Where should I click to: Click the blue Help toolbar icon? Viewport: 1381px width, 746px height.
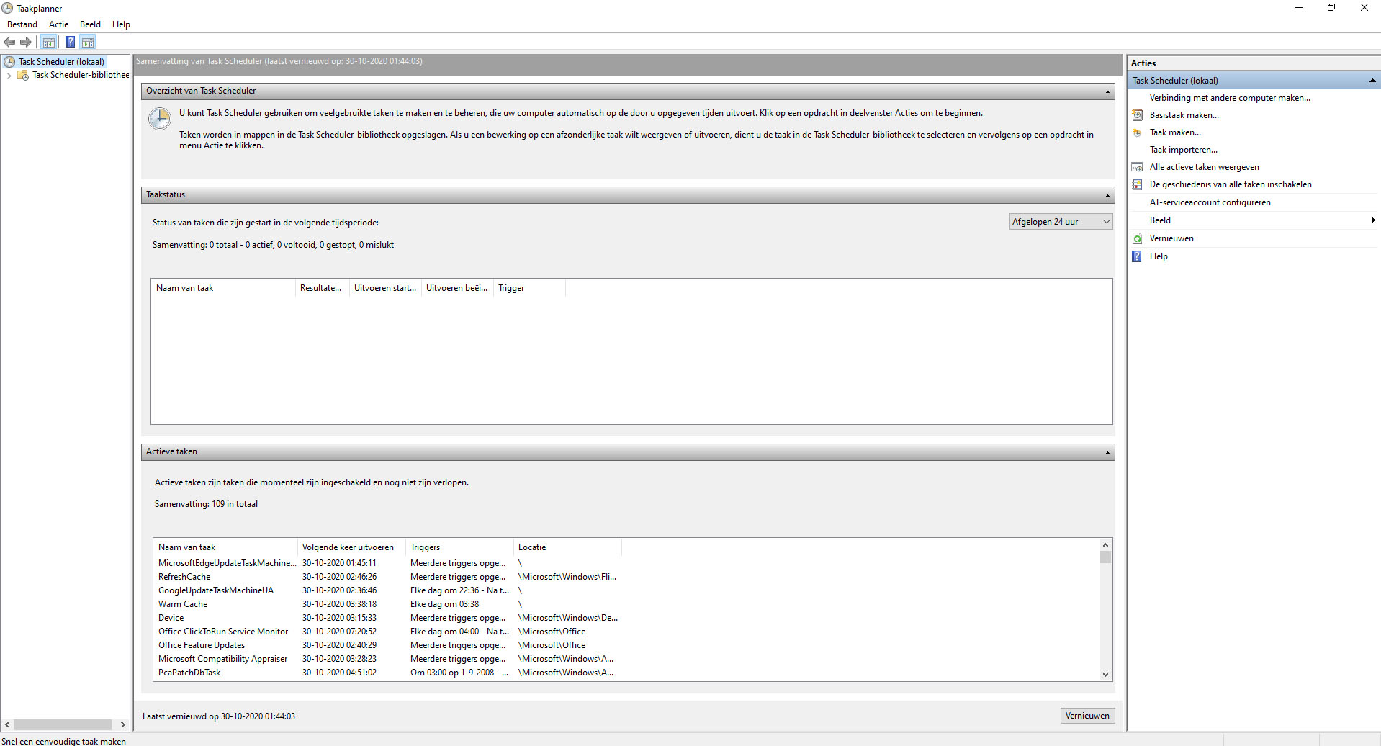pyautogui.click(x=70, y=42)
